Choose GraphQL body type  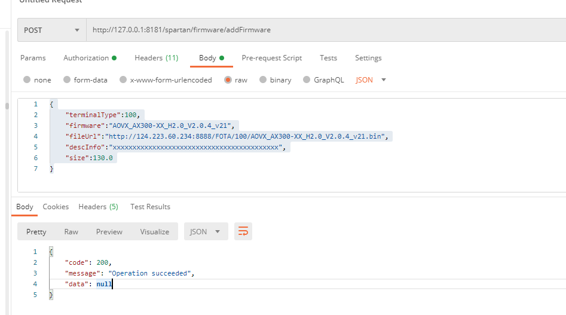(307, 80)
